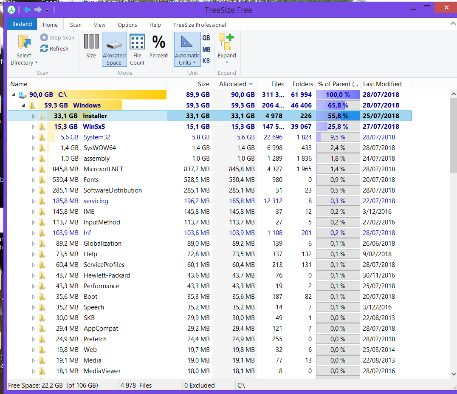The height and width of the screenshot is (394, 457).
Task: Click the MediaViewer folder icon
Action: click(42, 371)
